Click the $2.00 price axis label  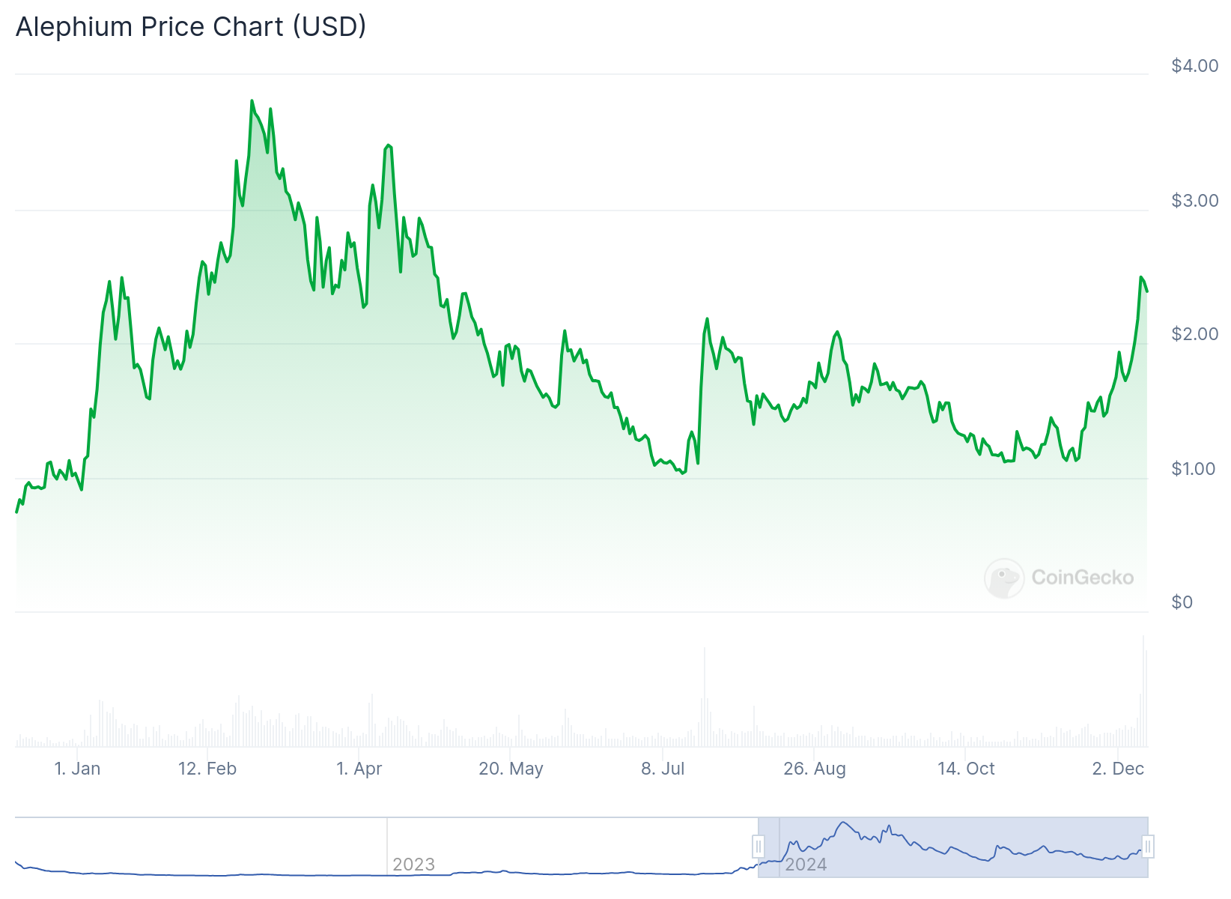click(x=1195, y=334)
